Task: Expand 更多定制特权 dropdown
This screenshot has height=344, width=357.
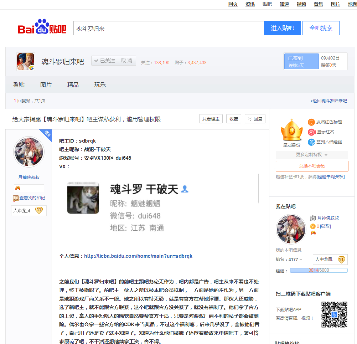Action: (x=311, y=155)
